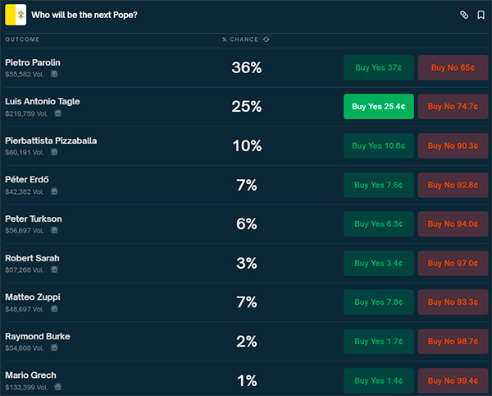Image resolution: width=492 pixels, height=396 pixels.
Task: Buy Yes on Pietro Parolin at 37¢
Action: [x=379, y=67]
